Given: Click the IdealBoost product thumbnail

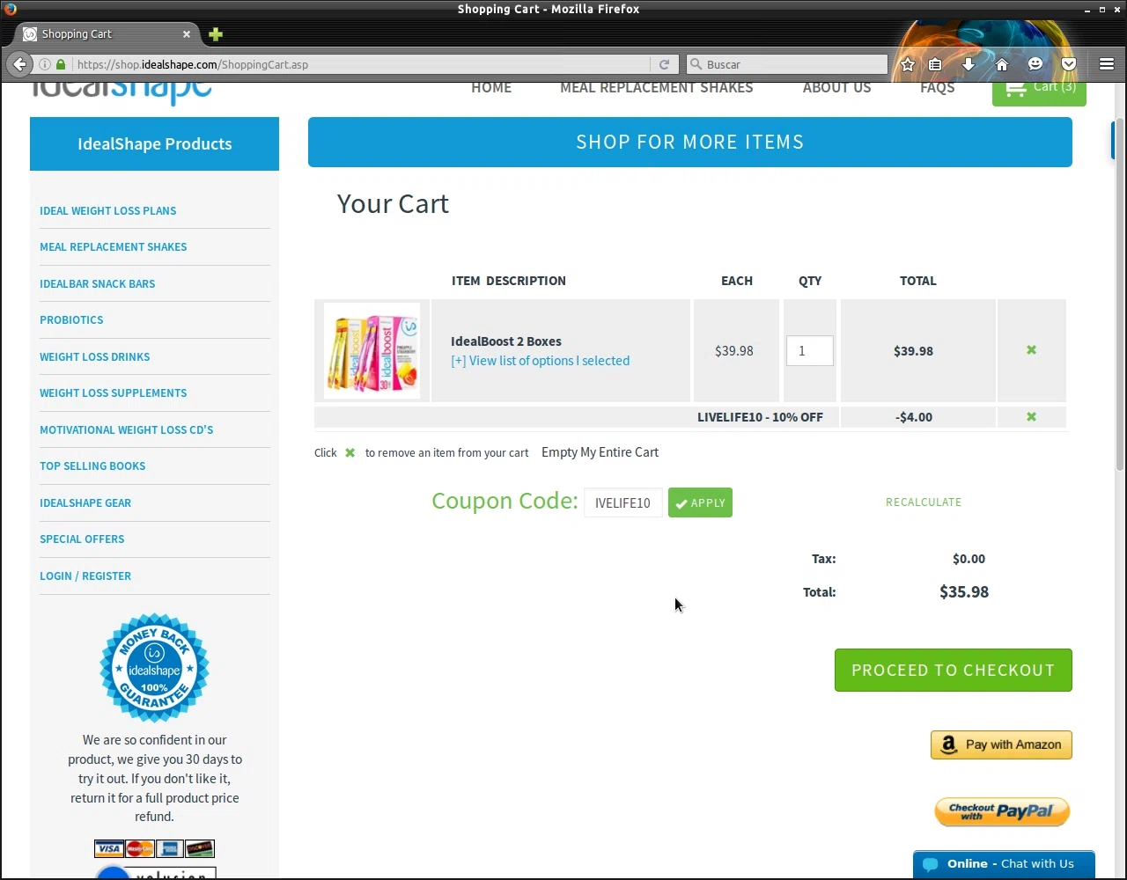Looking at the screenshot, I should coord(372,350).
